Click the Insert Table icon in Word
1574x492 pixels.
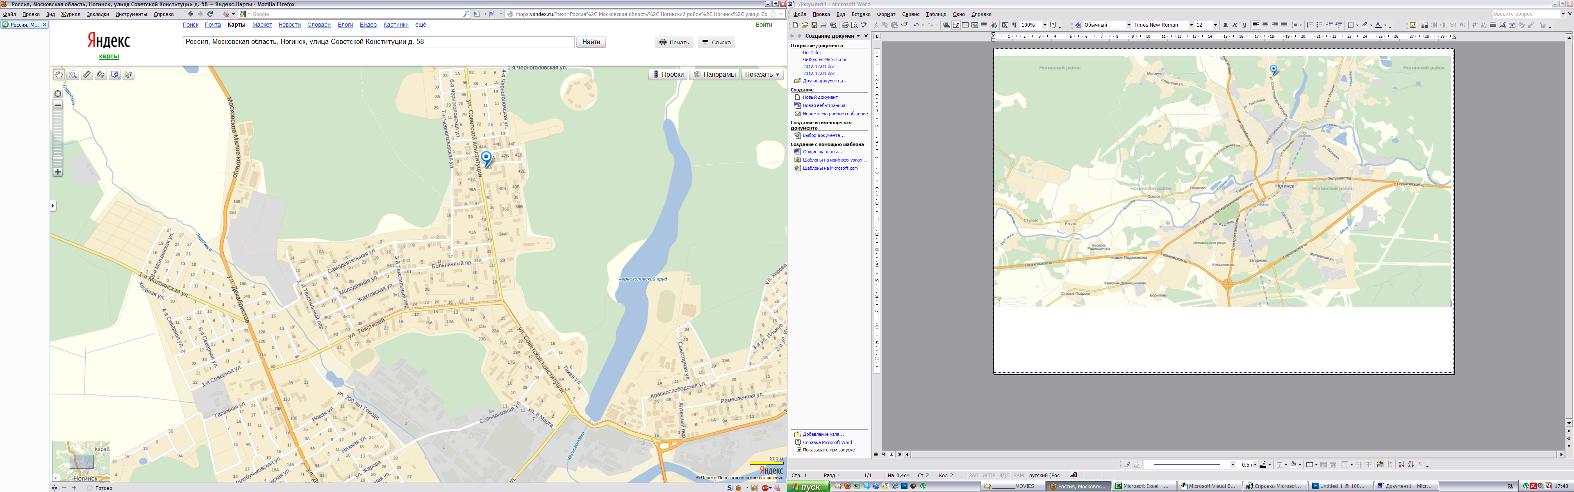pyautogui.click(x=965, y=25)
